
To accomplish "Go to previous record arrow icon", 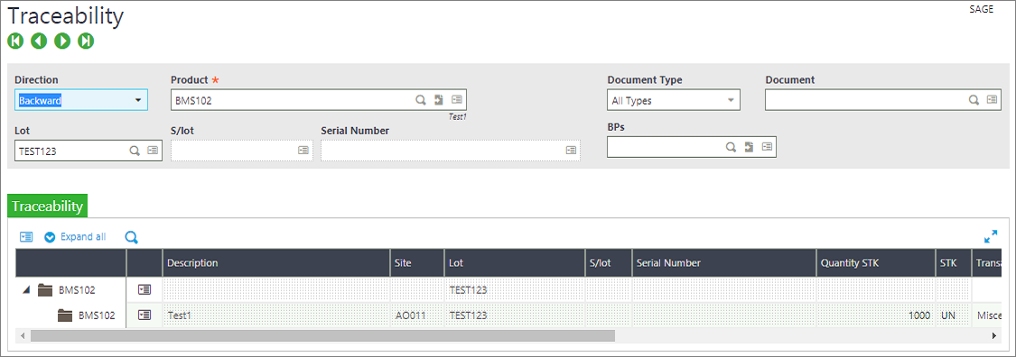I will (39, 41).
